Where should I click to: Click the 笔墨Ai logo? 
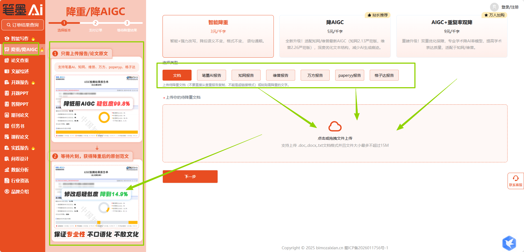23,10
